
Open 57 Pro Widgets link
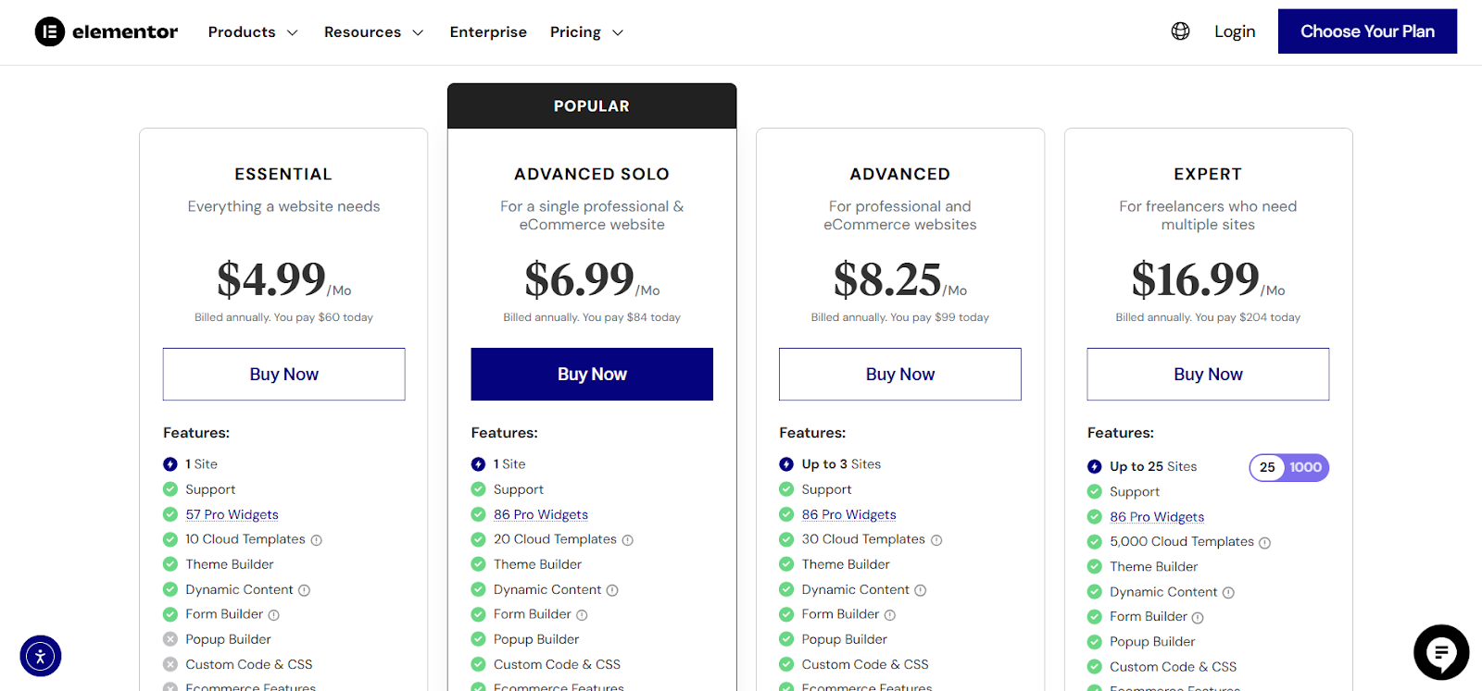coord(232,514)
